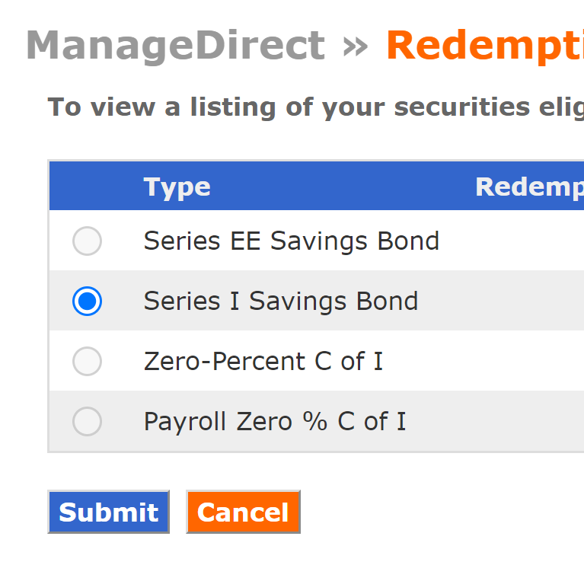
Task: Choose the Zero-Percent C of I radio option
Action: pyautogui.click(x=87, y=361)
